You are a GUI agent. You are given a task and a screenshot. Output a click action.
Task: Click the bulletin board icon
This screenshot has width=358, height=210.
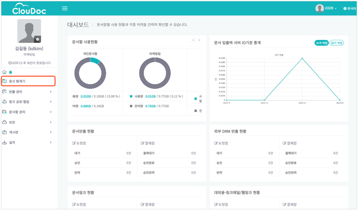click(4, 132)
